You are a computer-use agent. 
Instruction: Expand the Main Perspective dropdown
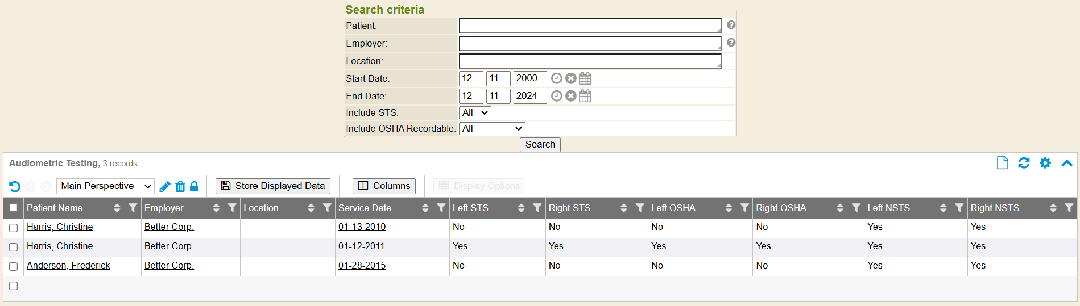pyautogui.click(x=106, y=186)
